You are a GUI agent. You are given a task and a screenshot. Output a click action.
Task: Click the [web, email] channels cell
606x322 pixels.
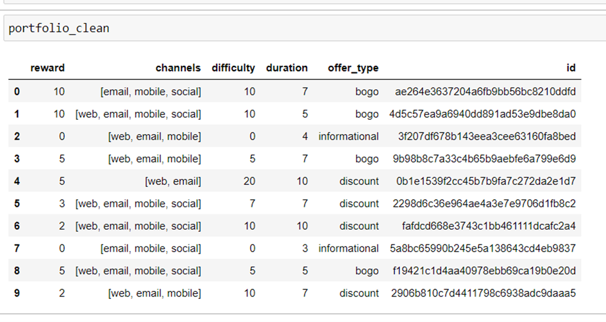point(173,181)
